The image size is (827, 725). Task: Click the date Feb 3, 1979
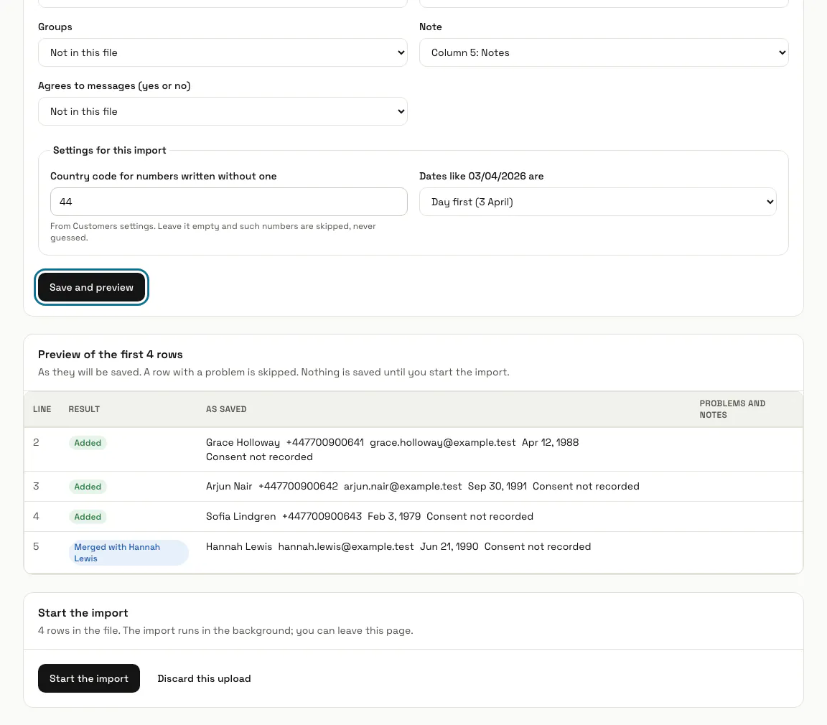click(x=394, y=516)
